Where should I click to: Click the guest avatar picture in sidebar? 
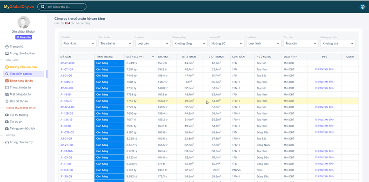[x=23, y=22]
